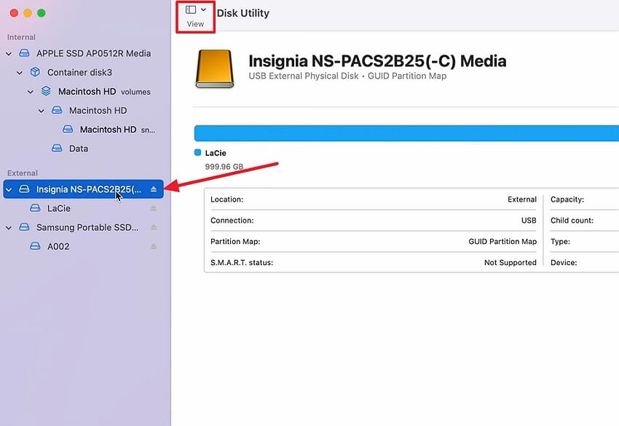The width and height of the screenshot is (619, 426).
Task: Eject the Samsung Portable SSD
Action: pyautogui.click(x=154, y=227)
